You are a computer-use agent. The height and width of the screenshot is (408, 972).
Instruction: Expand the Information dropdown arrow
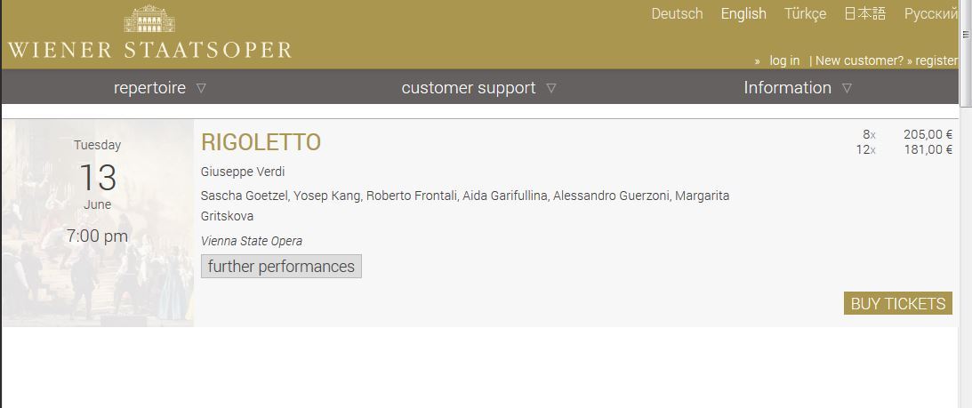[847, 88]
